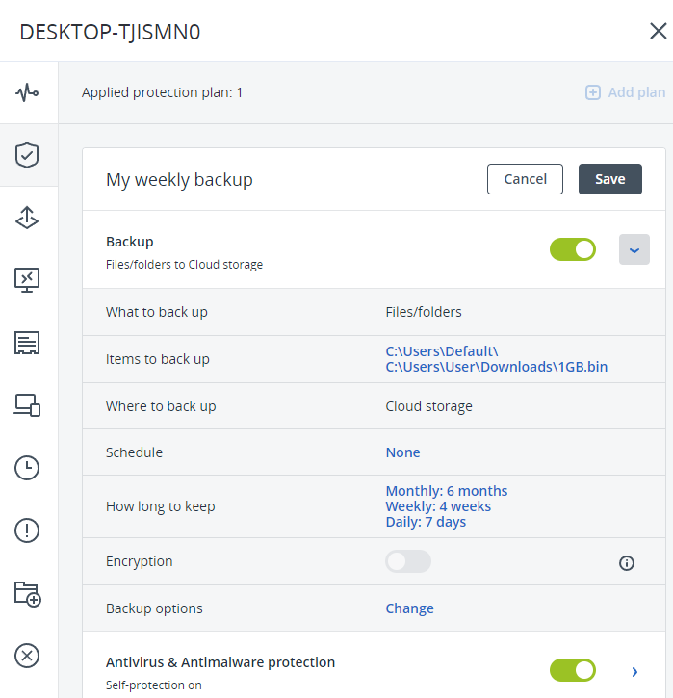673x698 pixels.
Task: Click the recovery arrows sidebar icon
Action: [x=27, y=218]
